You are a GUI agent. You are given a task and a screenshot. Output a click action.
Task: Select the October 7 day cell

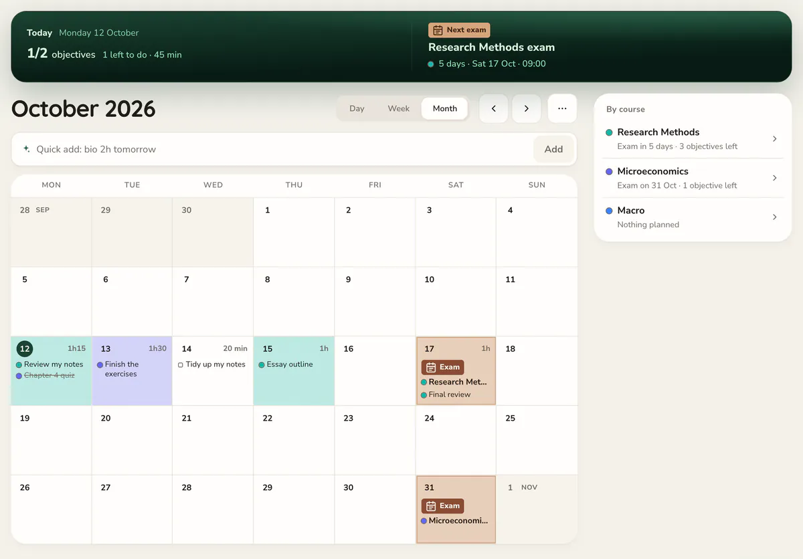(x=213, y=302)
